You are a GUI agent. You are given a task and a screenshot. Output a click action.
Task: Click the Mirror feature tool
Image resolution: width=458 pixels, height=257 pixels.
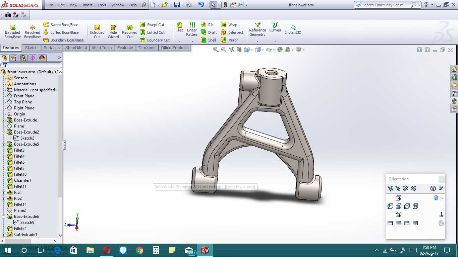229,40
